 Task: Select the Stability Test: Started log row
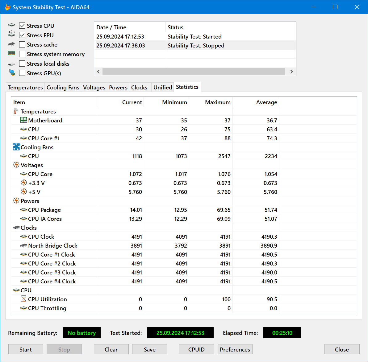pos(195,37)
